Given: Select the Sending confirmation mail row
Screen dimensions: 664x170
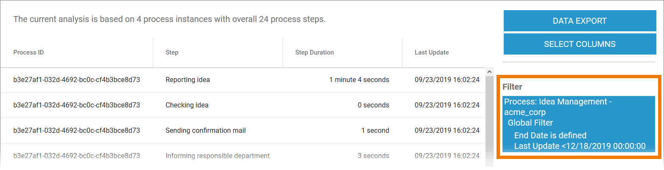Looking at the screenshot, I should click(206, 130).
